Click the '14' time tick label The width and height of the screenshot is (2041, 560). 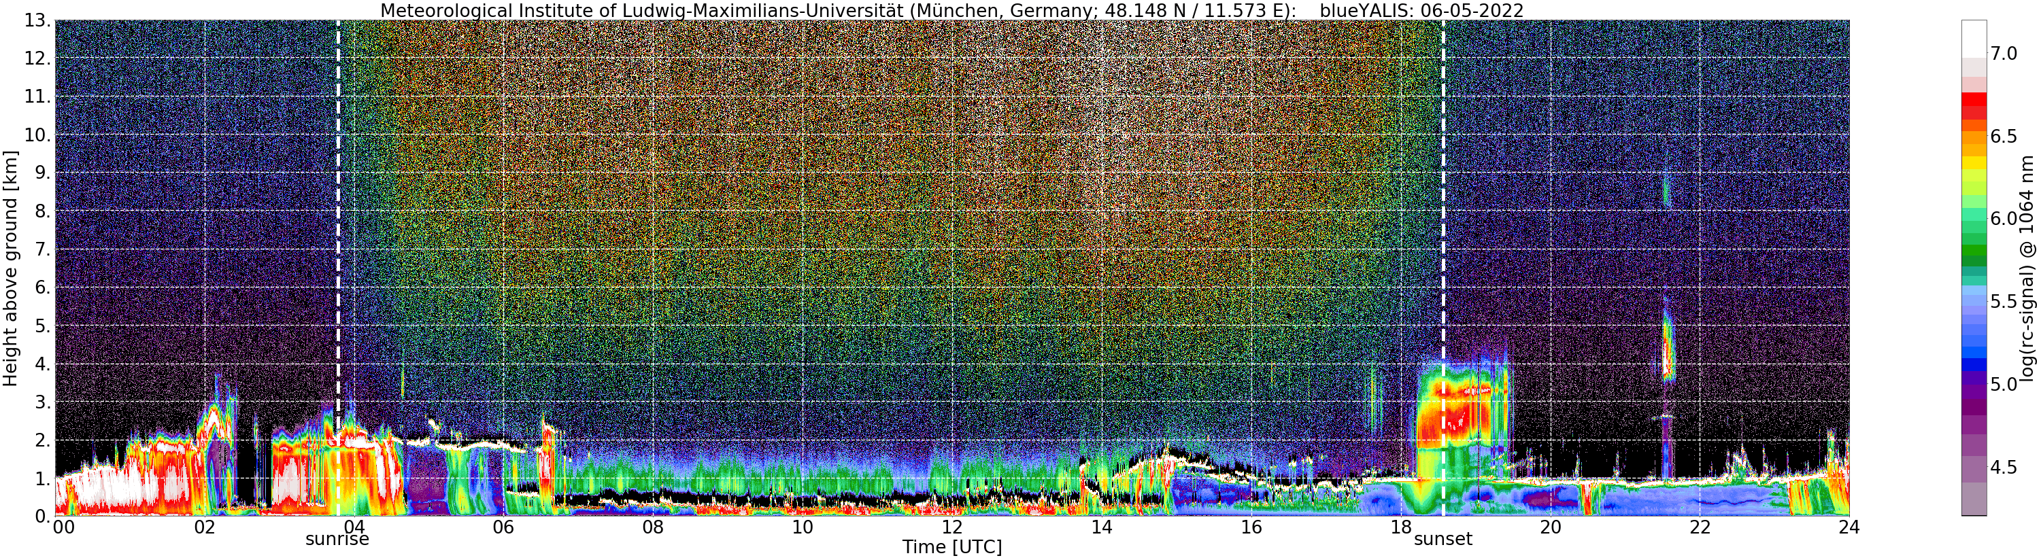[1101, 527]
